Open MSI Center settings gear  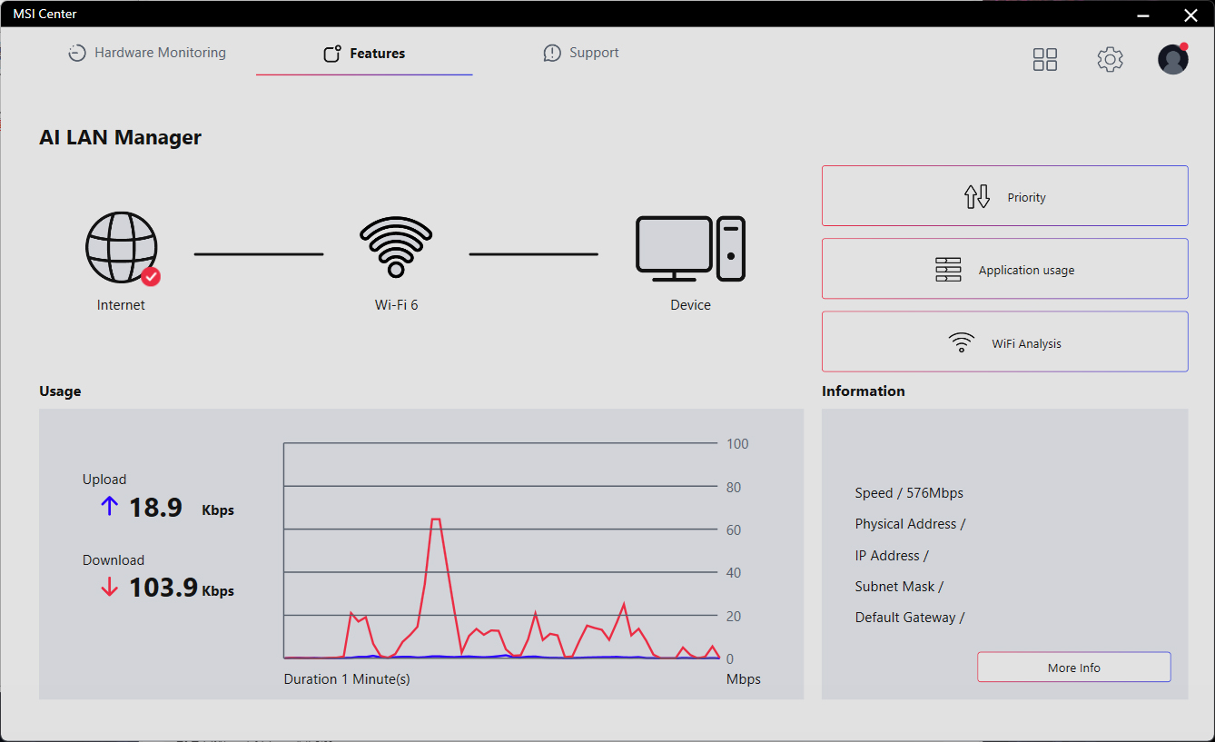1110,58
